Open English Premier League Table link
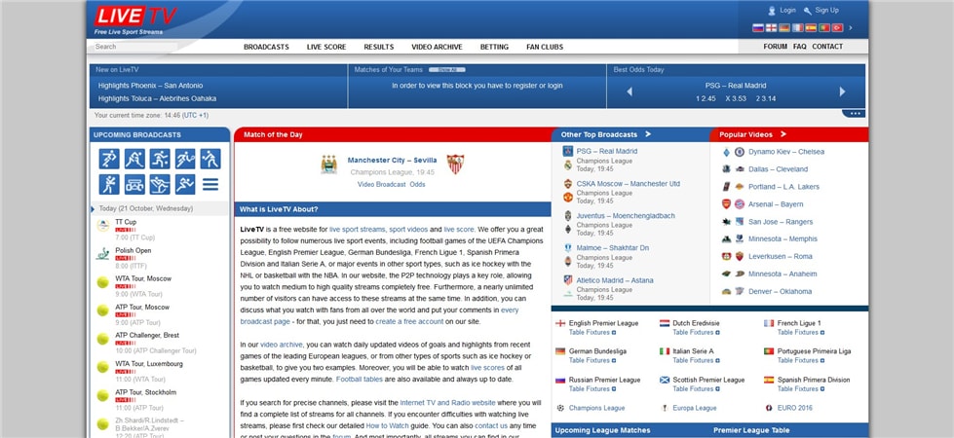954x438 pixels. click(578, 332)
